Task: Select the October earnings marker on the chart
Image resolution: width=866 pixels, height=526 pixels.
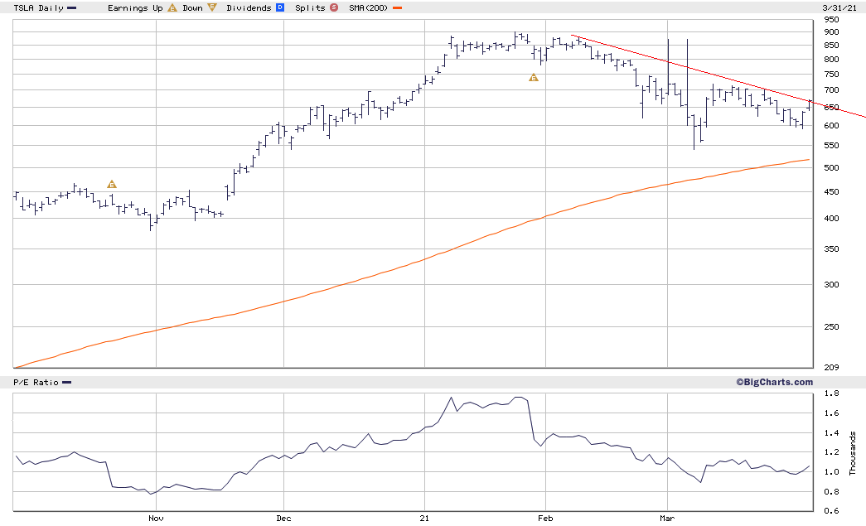Action: [112, 185]
